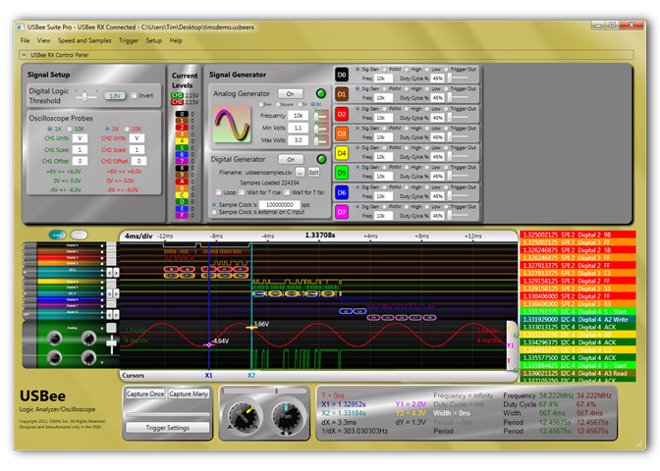Open the Help menu
This screenshot has height=471, width=660.
click(176, 40)
